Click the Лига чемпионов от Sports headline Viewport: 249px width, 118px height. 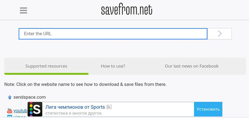point(75,107)
